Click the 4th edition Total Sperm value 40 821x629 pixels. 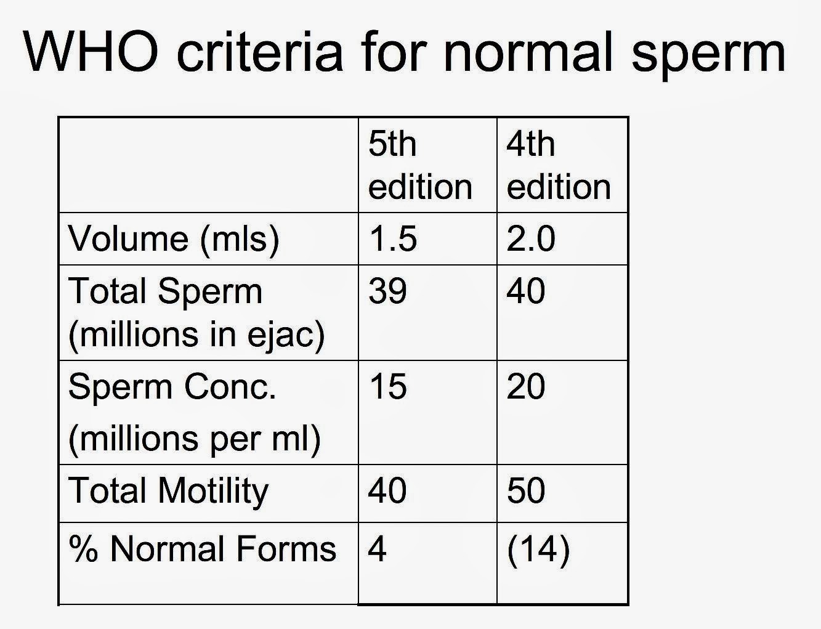point(525,291)
